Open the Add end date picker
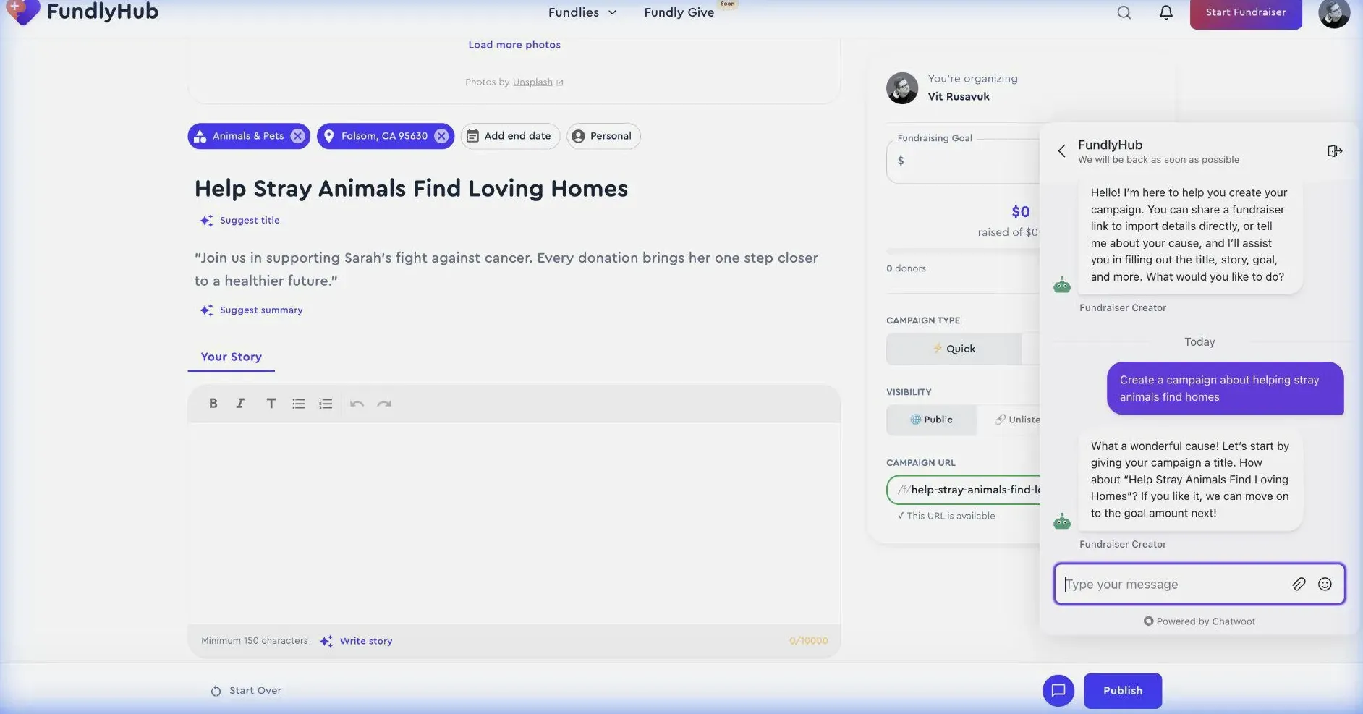1363x714 pixels. click(x=509, y=136)
